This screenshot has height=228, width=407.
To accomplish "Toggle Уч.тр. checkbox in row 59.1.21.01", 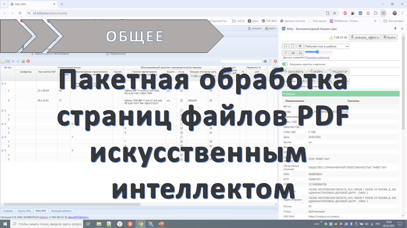I will coord(181,101).
